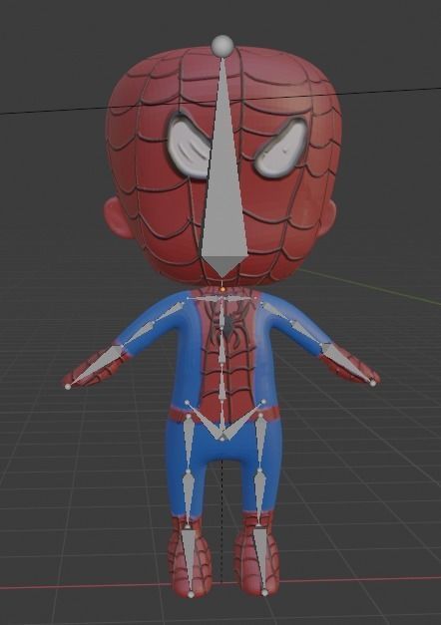
Task: Click the foot tip joint on screen-left
Action: pos(191,595)
